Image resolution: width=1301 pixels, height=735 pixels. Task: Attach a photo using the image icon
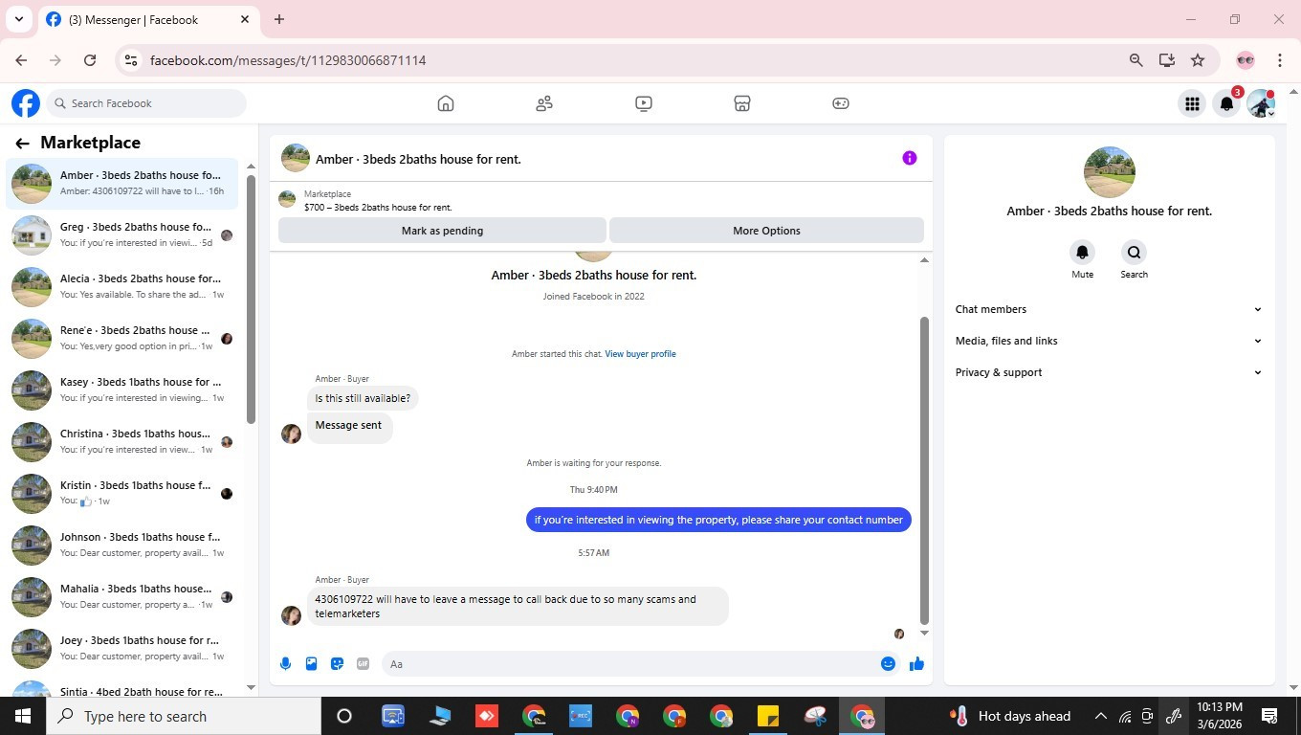pos(311,663)
